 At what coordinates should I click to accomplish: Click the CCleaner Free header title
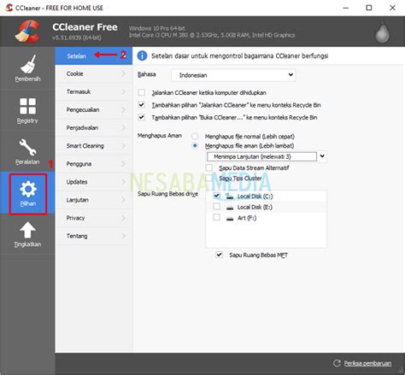click(x=85, y=27)
